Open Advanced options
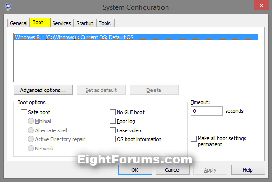This screenshot has height=182, width=272. click(x=43, y=90)
